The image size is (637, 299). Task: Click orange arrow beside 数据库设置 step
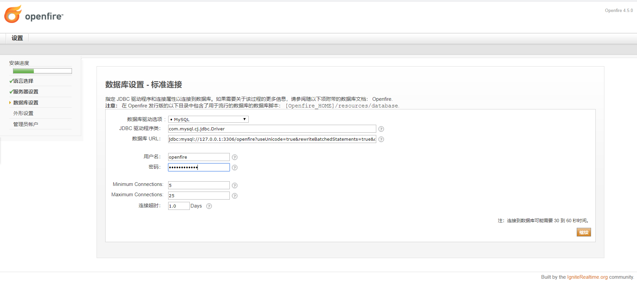click(x=10, y=102)
